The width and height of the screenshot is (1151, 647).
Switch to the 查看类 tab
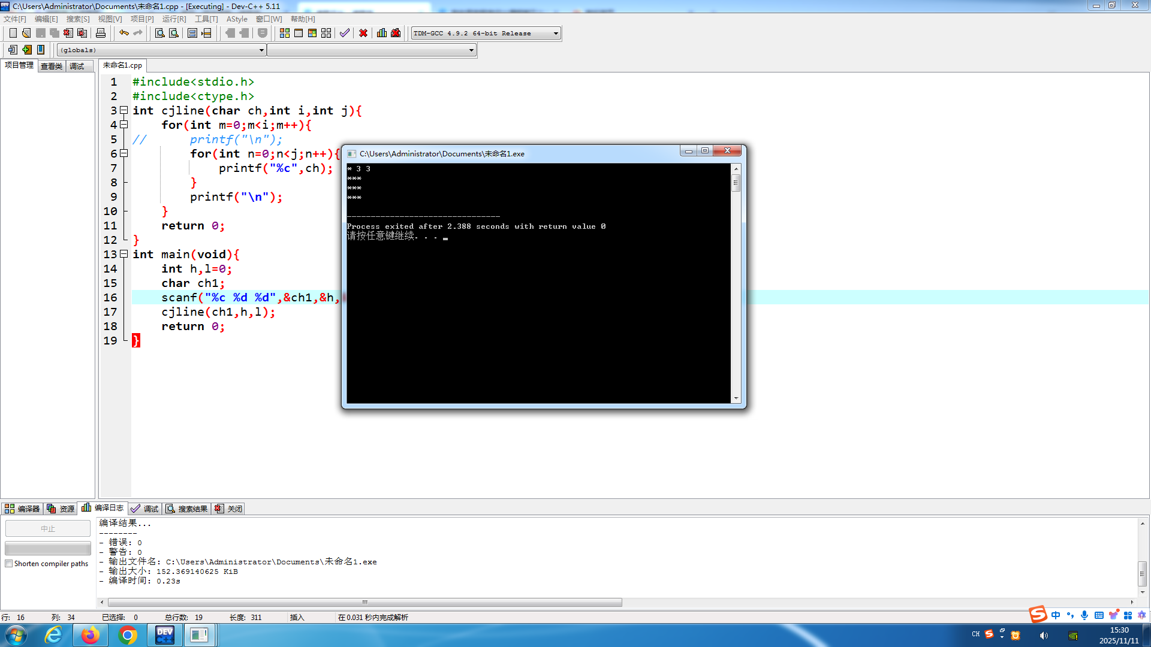point(52,66)
